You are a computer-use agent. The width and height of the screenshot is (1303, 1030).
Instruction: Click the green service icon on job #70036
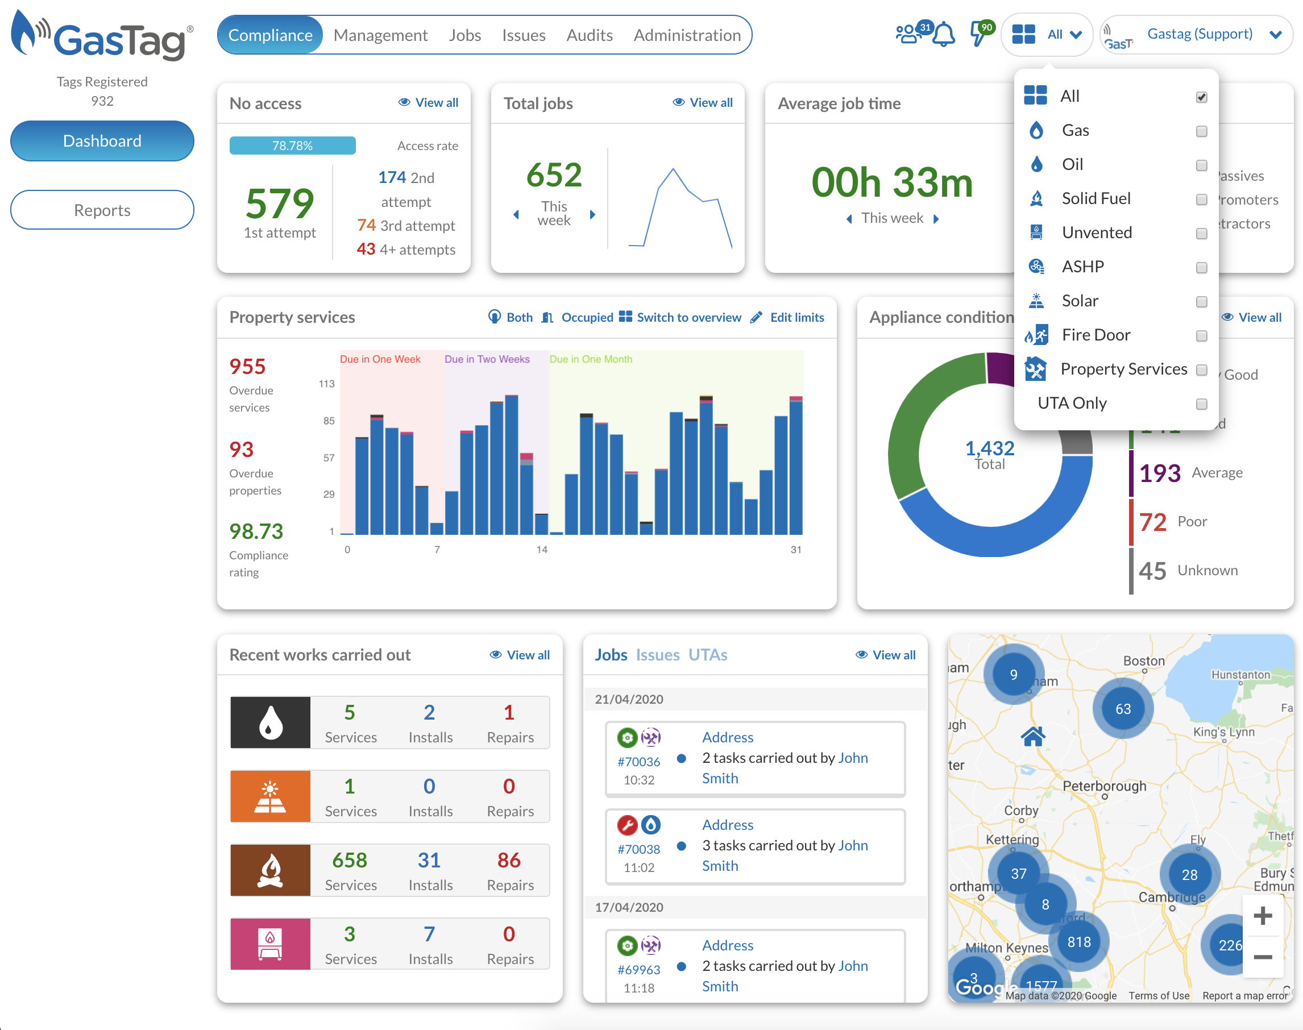click(627, 737)
